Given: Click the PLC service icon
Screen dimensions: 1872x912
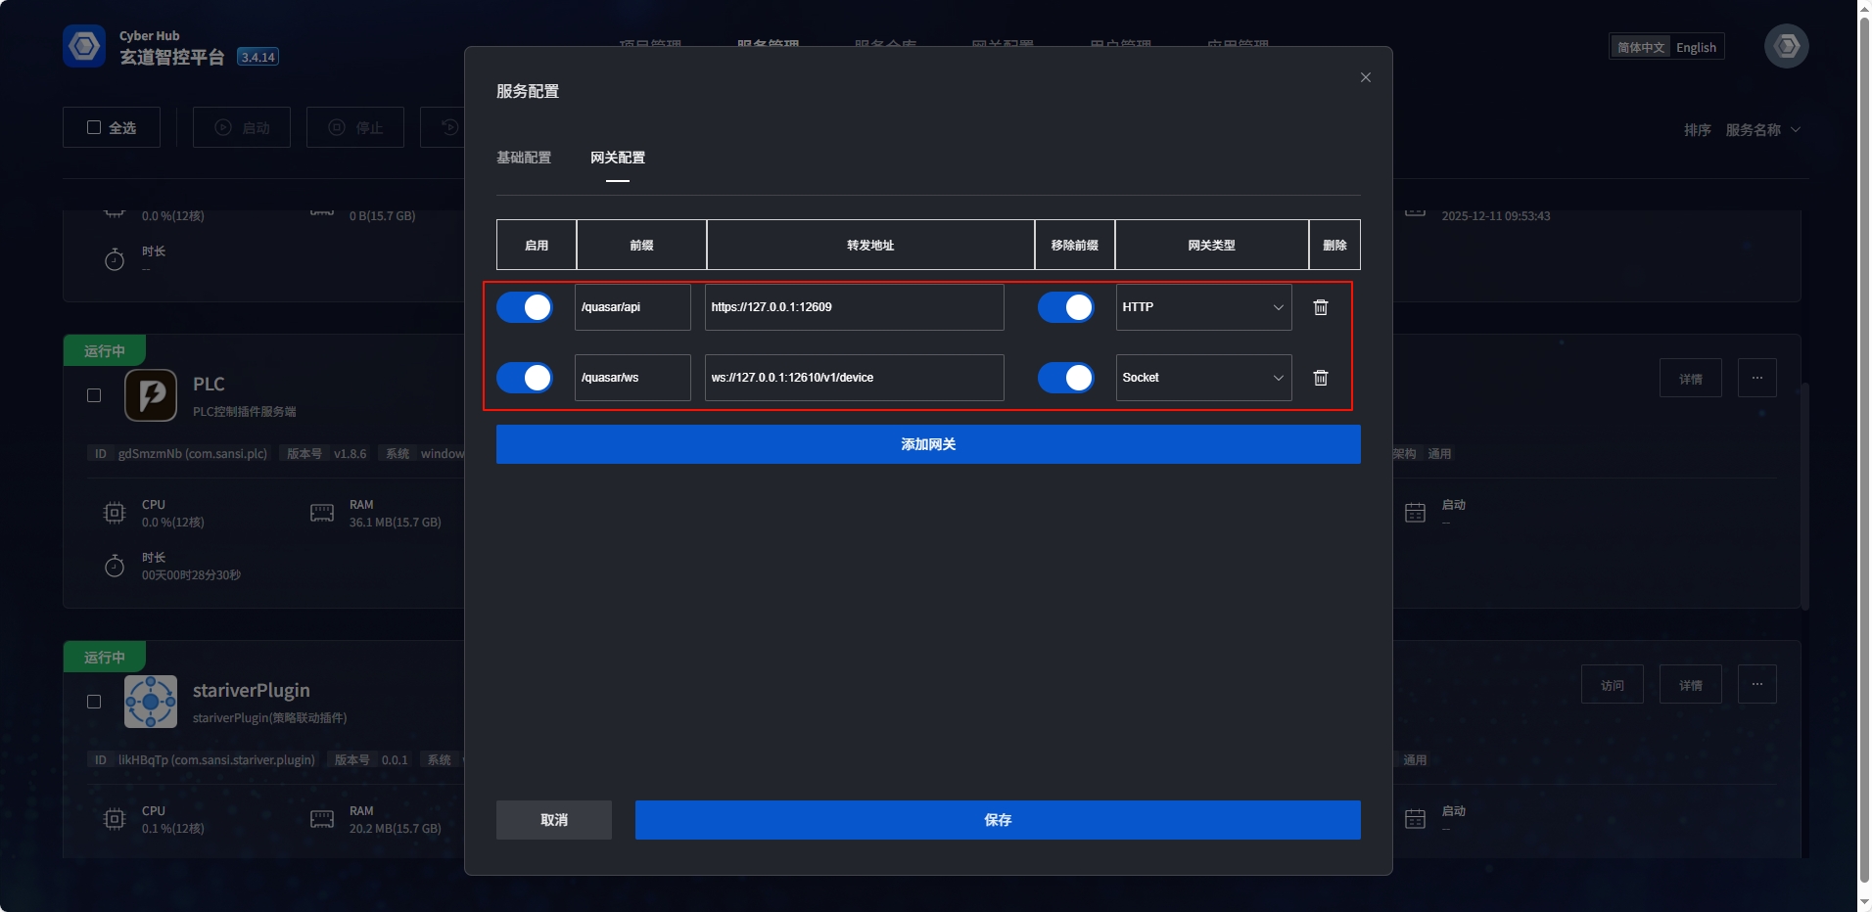Looking at the screenshot, I should (151, 395).
